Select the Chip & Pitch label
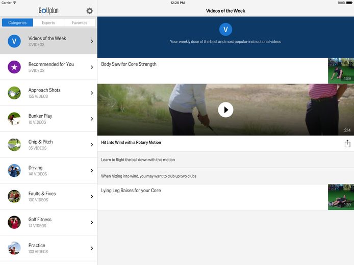This screenshot has width=354, height=265. [x=41, y=142]
